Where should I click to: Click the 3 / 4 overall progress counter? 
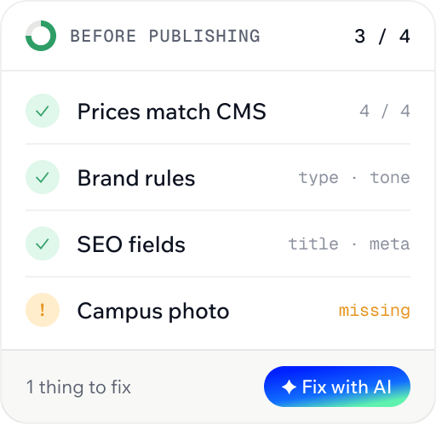point(382,37)
